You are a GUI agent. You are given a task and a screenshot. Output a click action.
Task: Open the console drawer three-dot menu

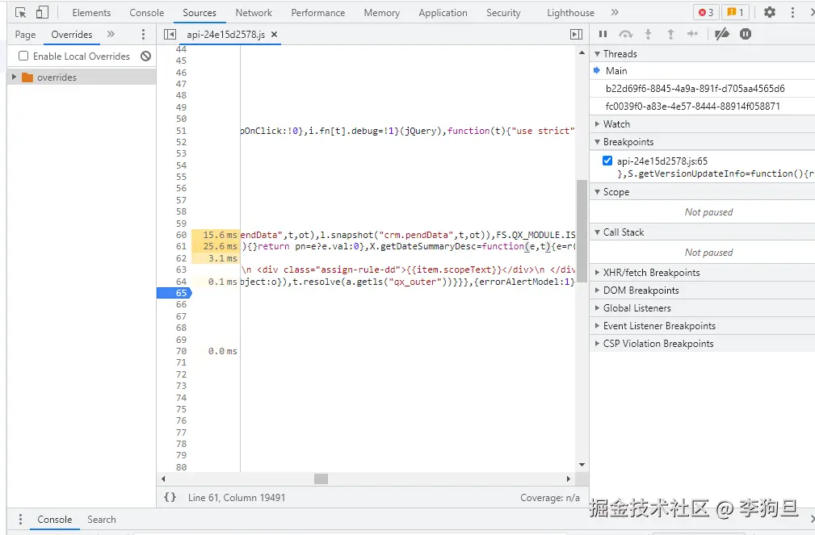(x=20, y=520)
